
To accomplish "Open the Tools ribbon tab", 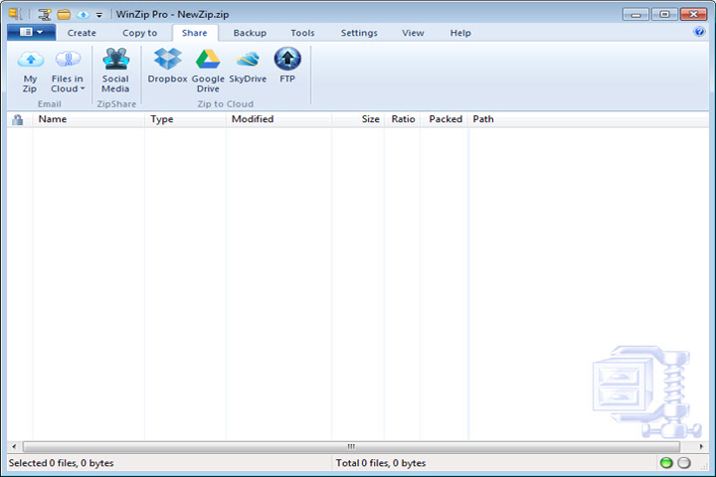I will (x=302, y=33).
